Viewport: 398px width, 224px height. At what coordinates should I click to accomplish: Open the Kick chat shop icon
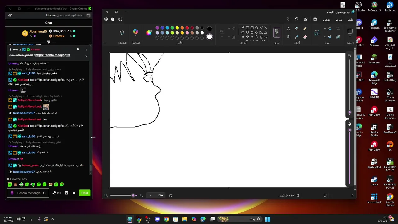pyautogui.click(x=66, y=193)
